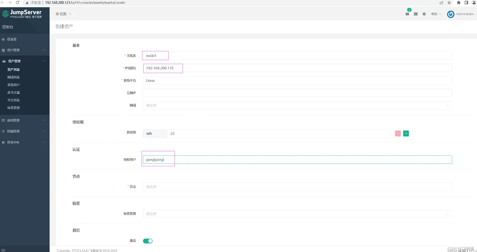Open the 特权用户 greg(greg) selector
477x252 pixels.
click(x=297, y=159)
